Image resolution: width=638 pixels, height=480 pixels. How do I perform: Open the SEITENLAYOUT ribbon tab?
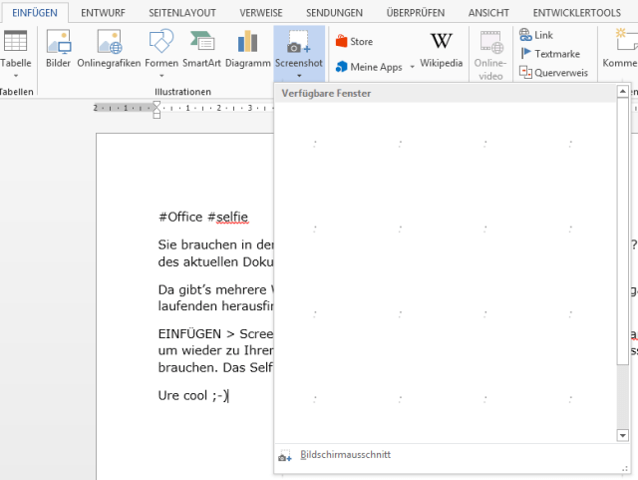pyautogui.click(x=181, y=12)
